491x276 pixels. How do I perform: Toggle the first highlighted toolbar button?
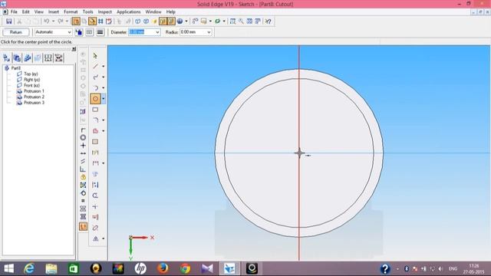[x=76, y=21]
